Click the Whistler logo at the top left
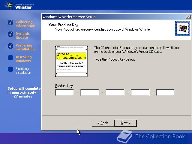This screenshot has height=144, width=192. click(18, 5)
